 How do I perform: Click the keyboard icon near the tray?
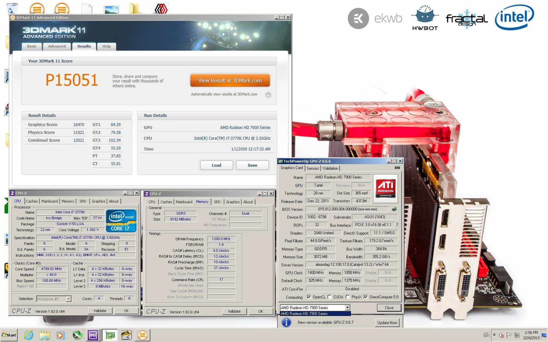click(486, 335)
